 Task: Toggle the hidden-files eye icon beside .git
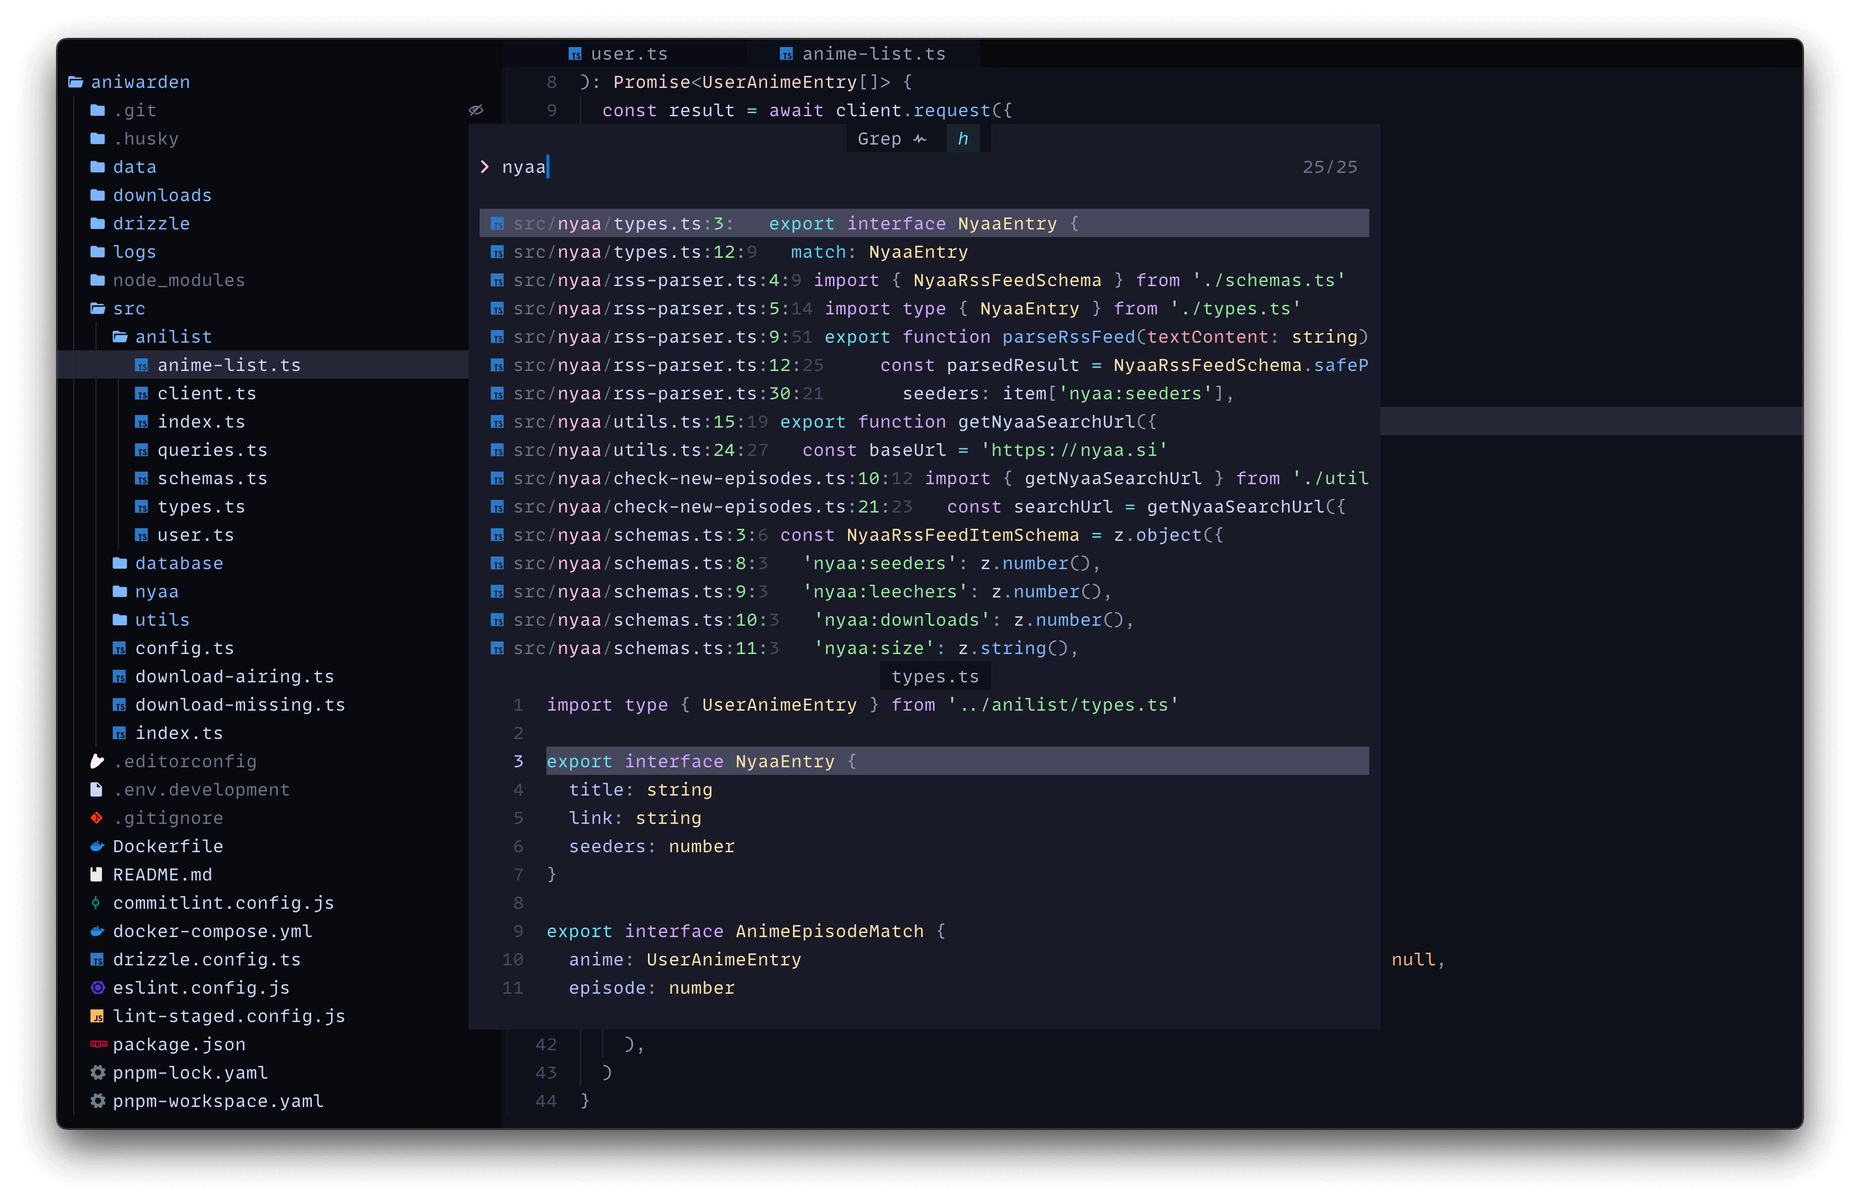pyautogui.click(x=476, y=110)
